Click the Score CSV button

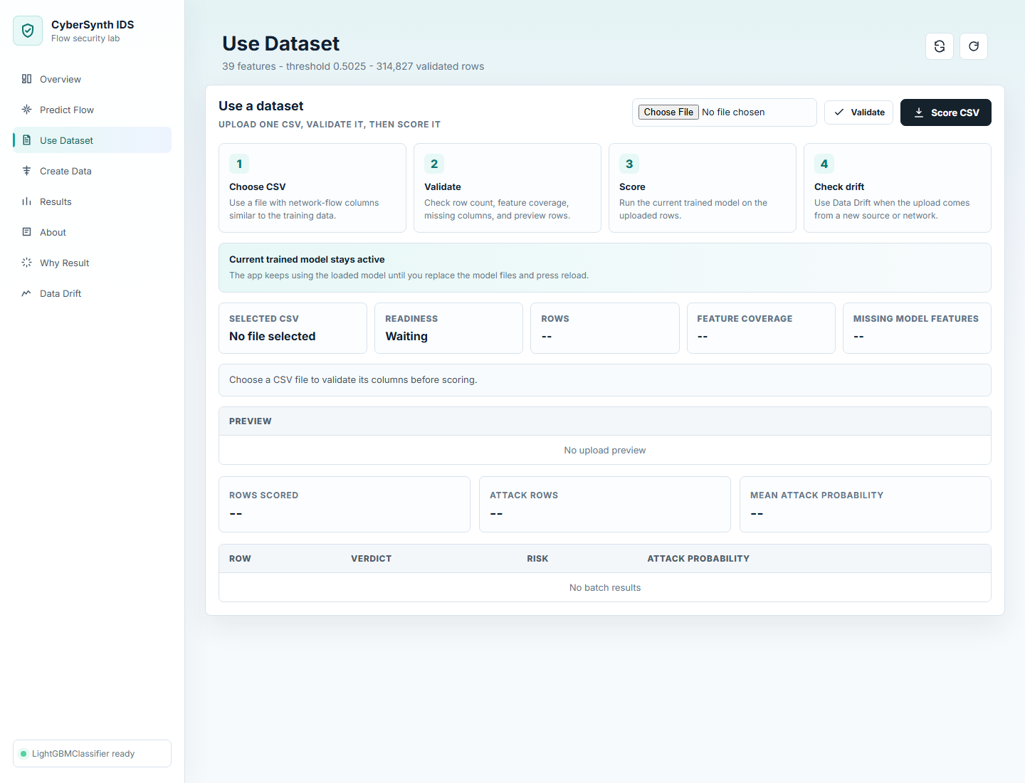click(946, 112)
